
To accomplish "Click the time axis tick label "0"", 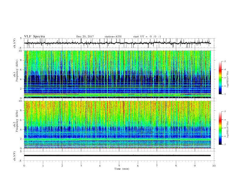I will pos(24,166).
